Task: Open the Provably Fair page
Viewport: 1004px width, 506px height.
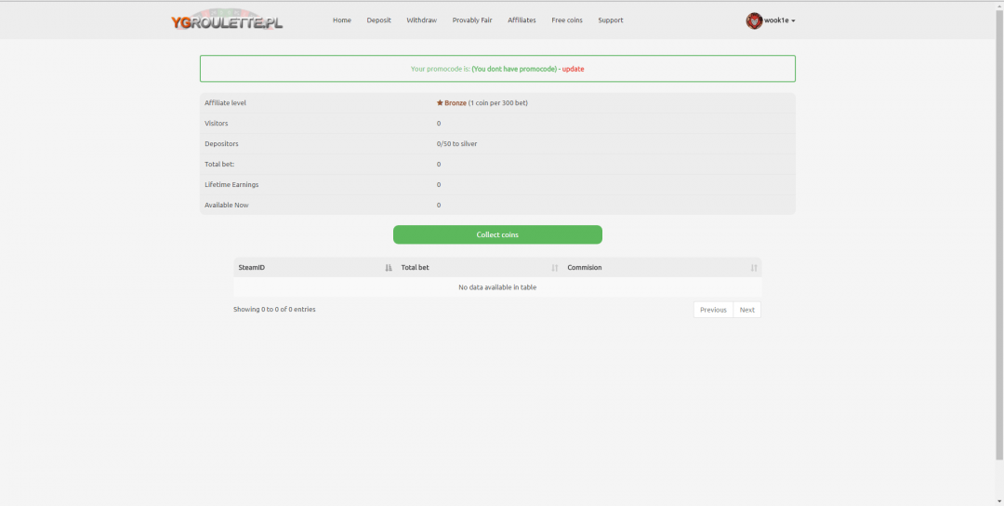Action: (472, 20)
